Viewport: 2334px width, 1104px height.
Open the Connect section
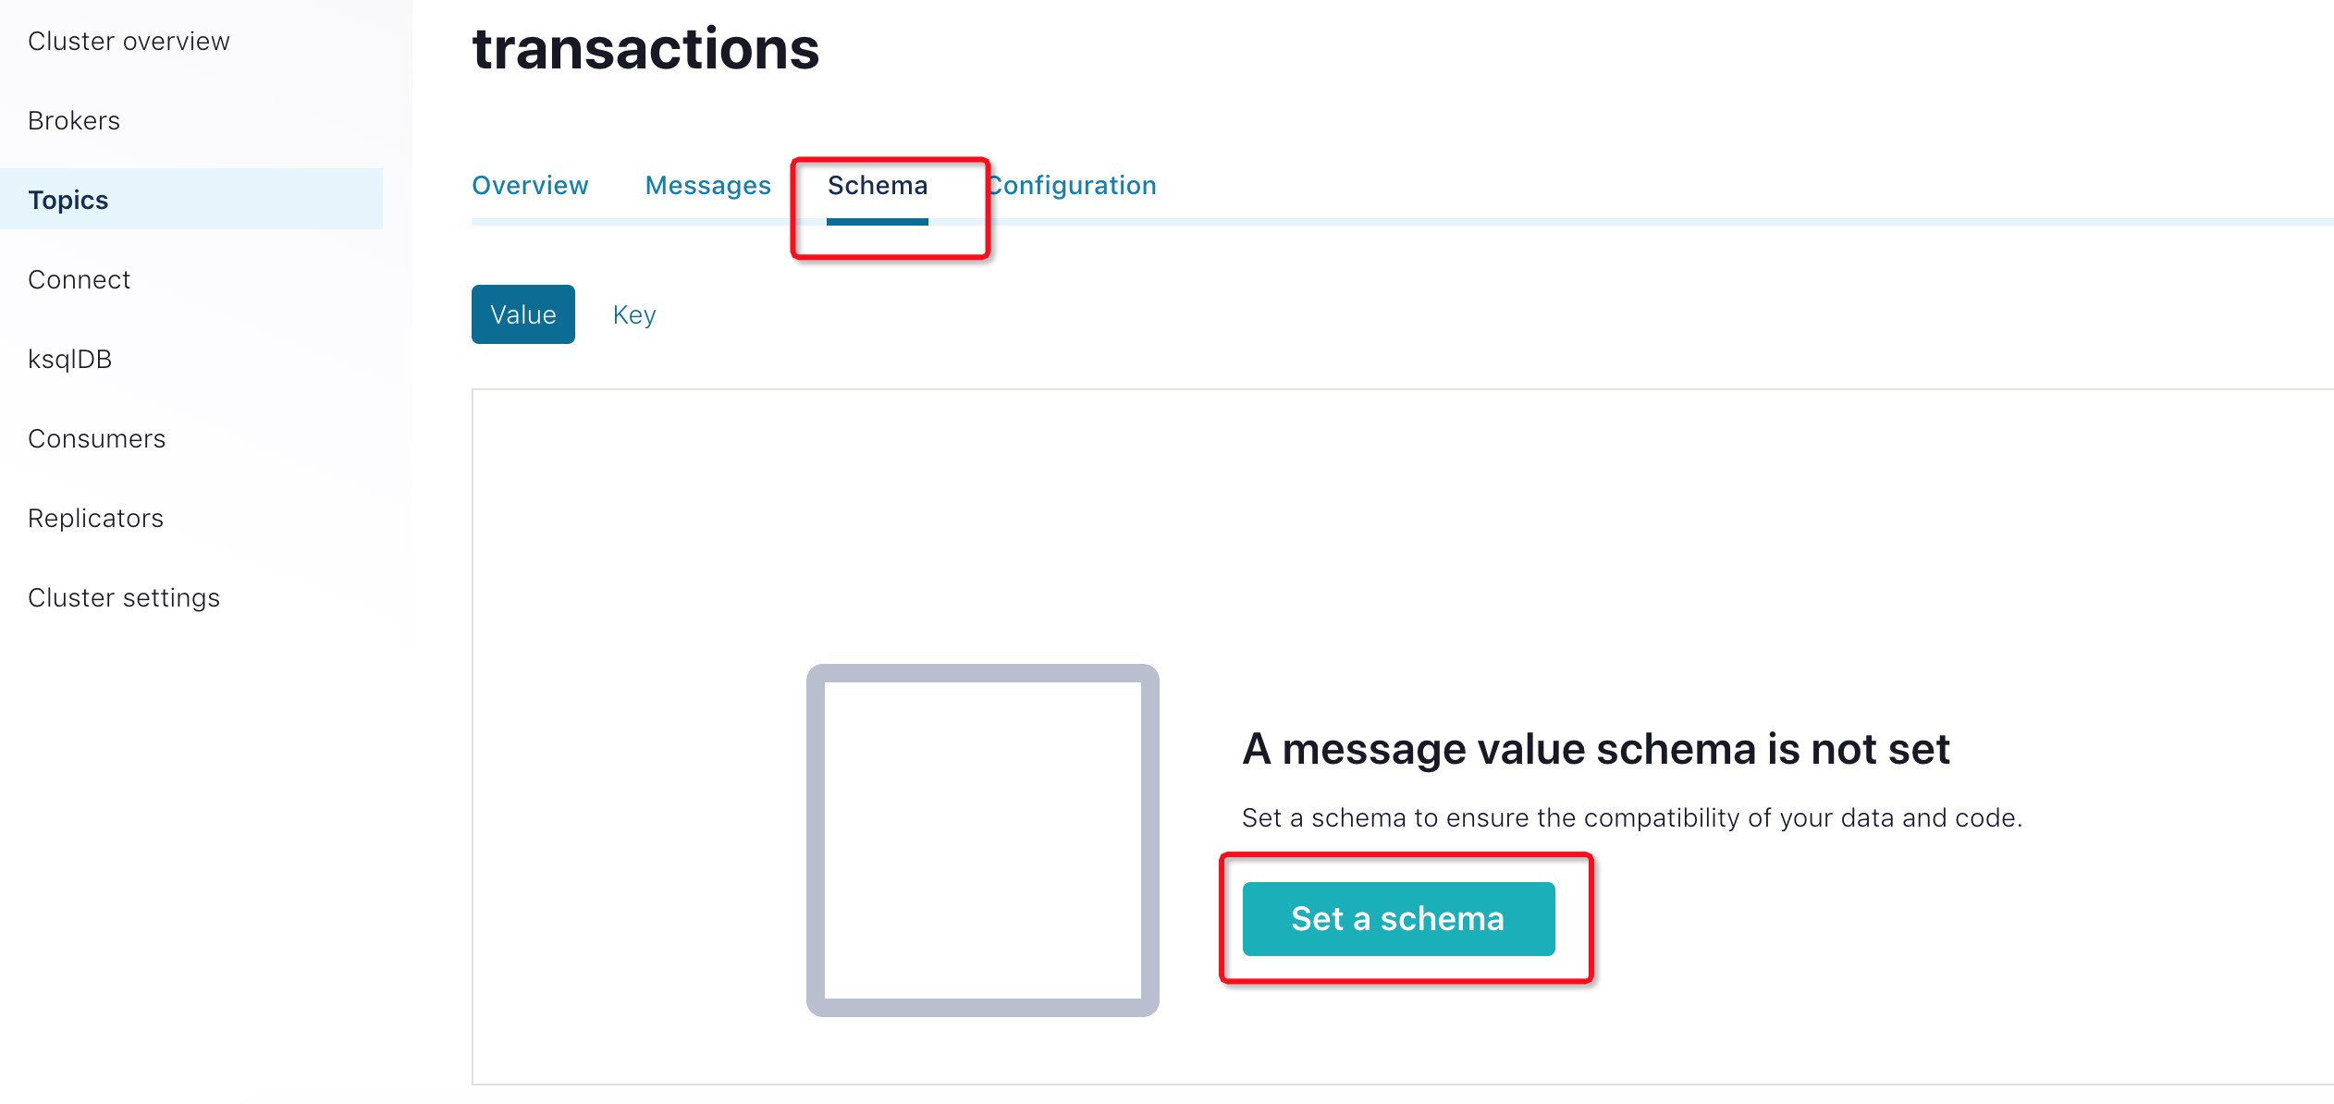(79, 279)
